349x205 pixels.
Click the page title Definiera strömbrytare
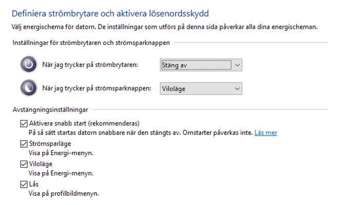click(x=110, y=13)
